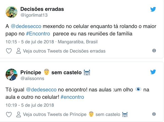Viewport: 164px width, 122px height.
Task: Click the Decisões erradas display name
Action: coord(42,9)
